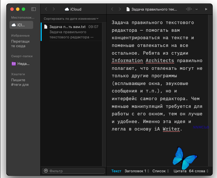Click the file preview text Задача правильного
217x178 pixels.
68,32
